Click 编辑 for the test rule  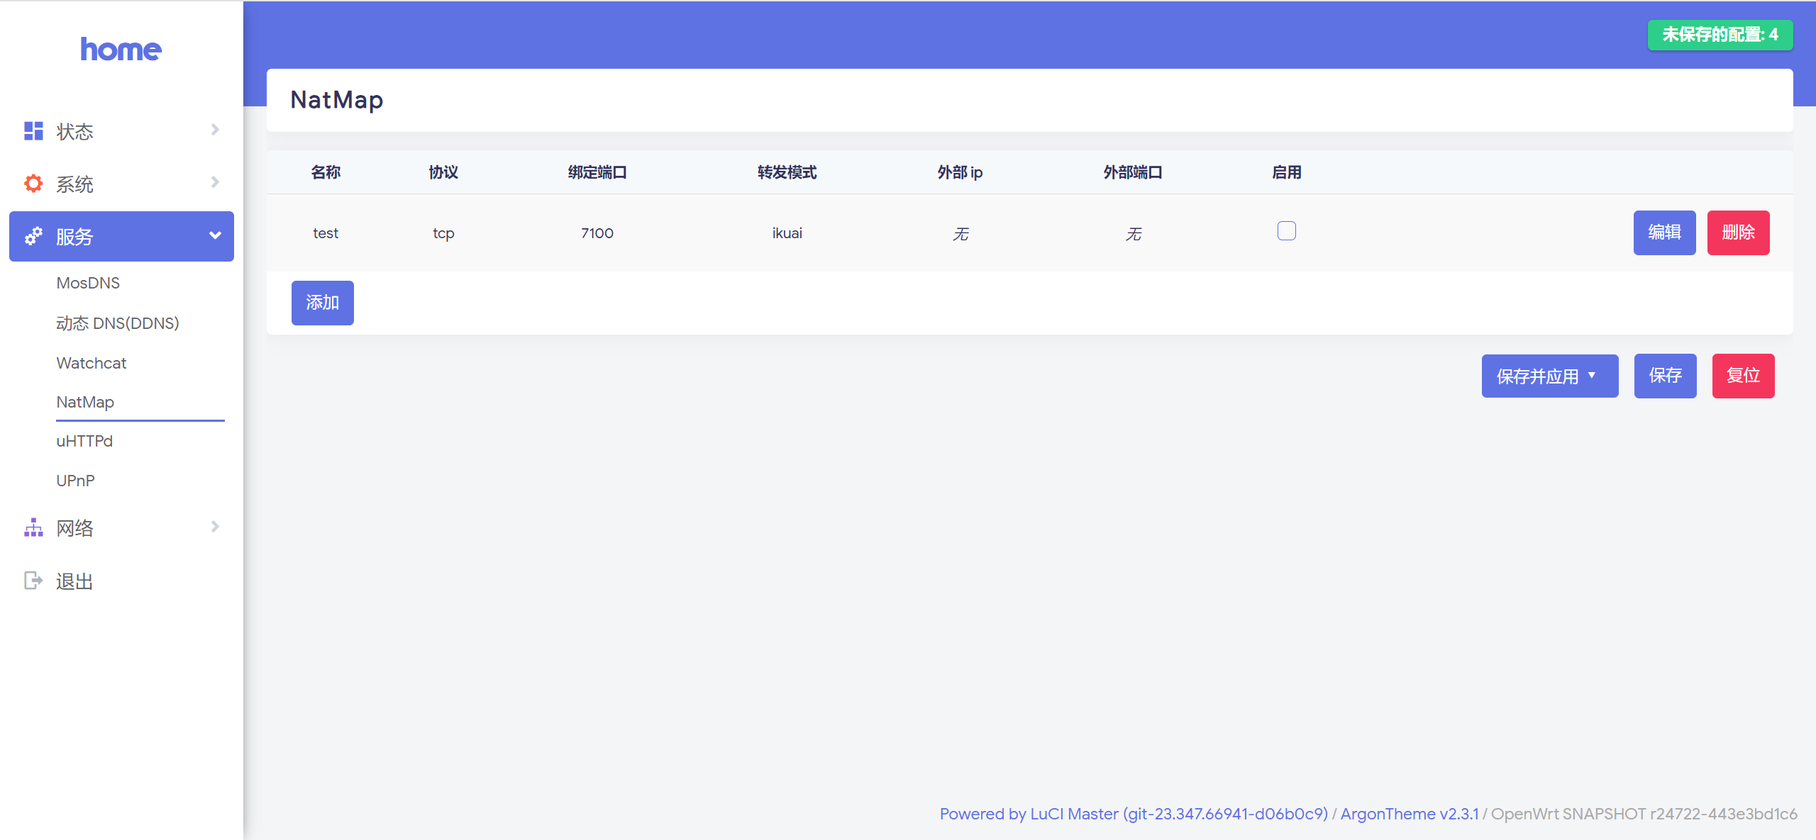(x=1663, y=233)
